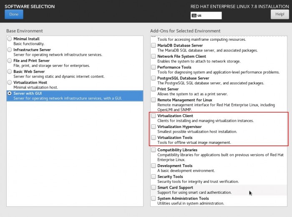Select Server with GUI radio button
The image size is (292, 217).
[10, 94]
